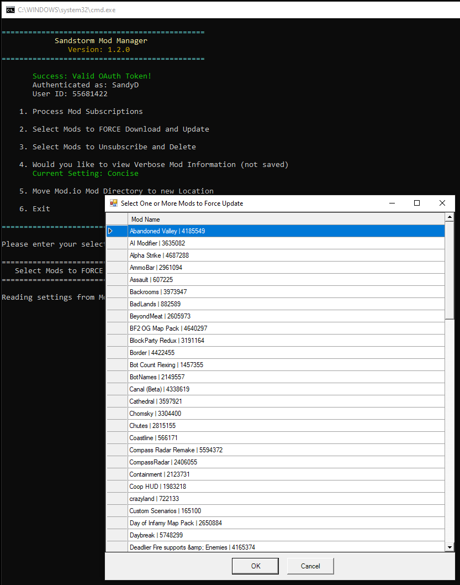Click 'Select Mods to FORCE Download and Update' line

click(114, 129)
